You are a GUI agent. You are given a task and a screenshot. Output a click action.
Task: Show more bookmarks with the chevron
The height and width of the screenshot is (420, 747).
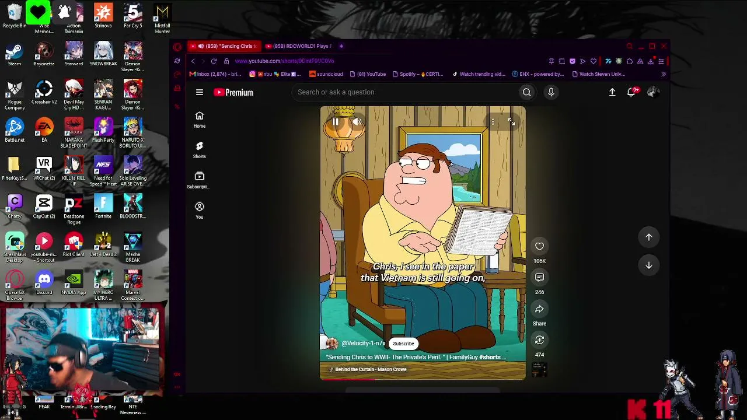(663, 74)
